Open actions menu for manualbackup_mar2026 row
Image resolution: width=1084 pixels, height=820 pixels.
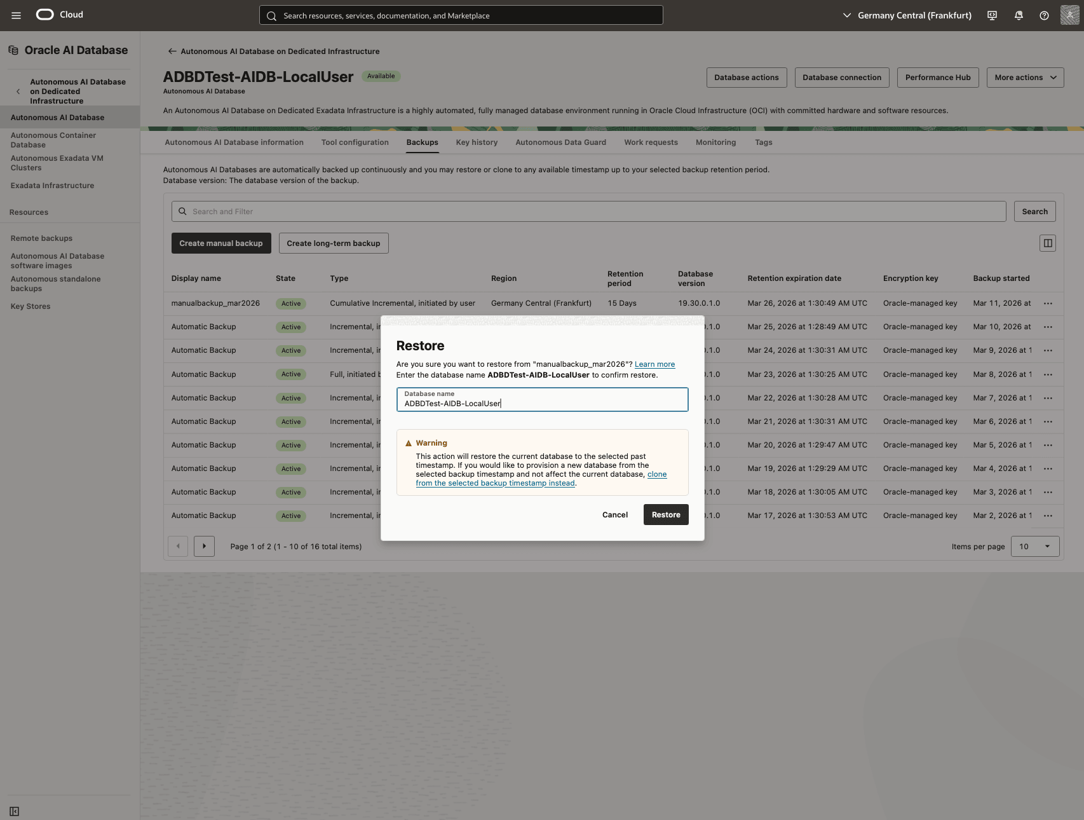pos(1048,304)
